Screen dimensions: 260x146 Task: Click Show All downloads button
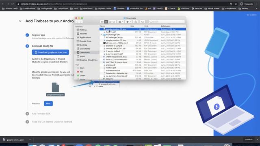[249, 140]
